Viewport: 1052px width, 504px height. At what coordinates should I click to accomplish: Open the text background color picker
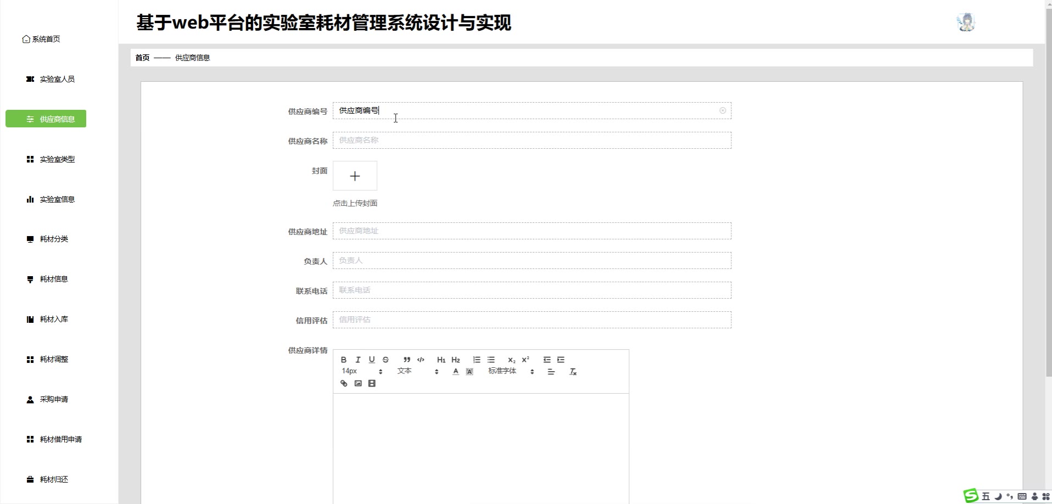pyautogui.click(x=469, y=372)
